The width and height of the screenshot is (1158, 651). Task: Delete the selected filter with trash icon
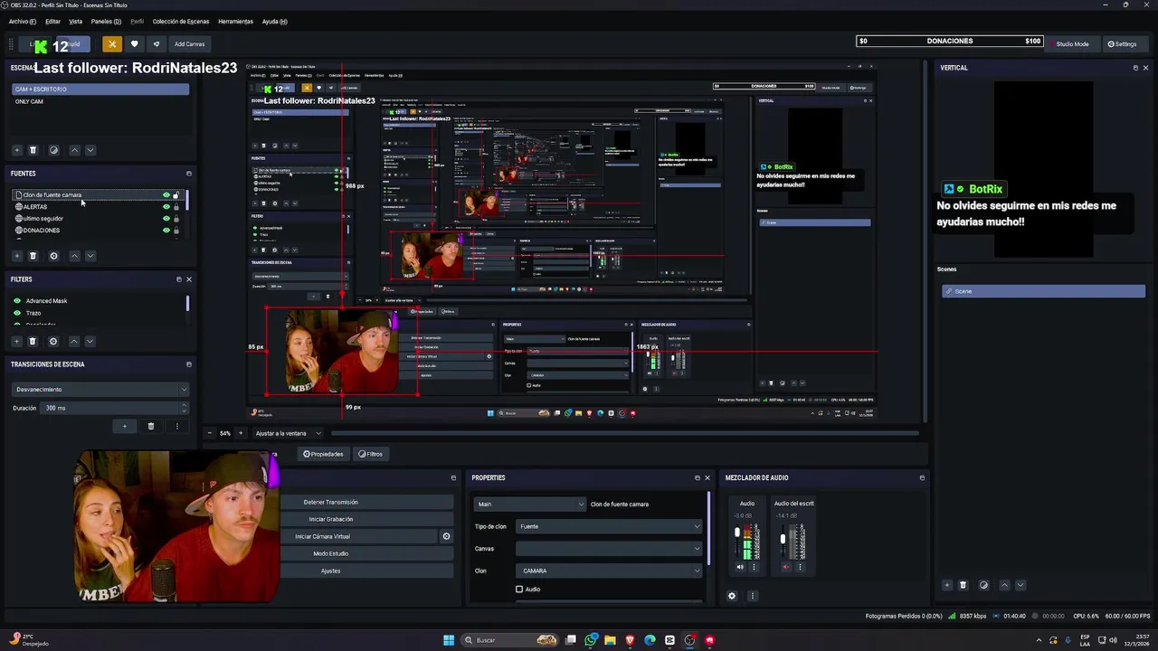pos(33,341)
